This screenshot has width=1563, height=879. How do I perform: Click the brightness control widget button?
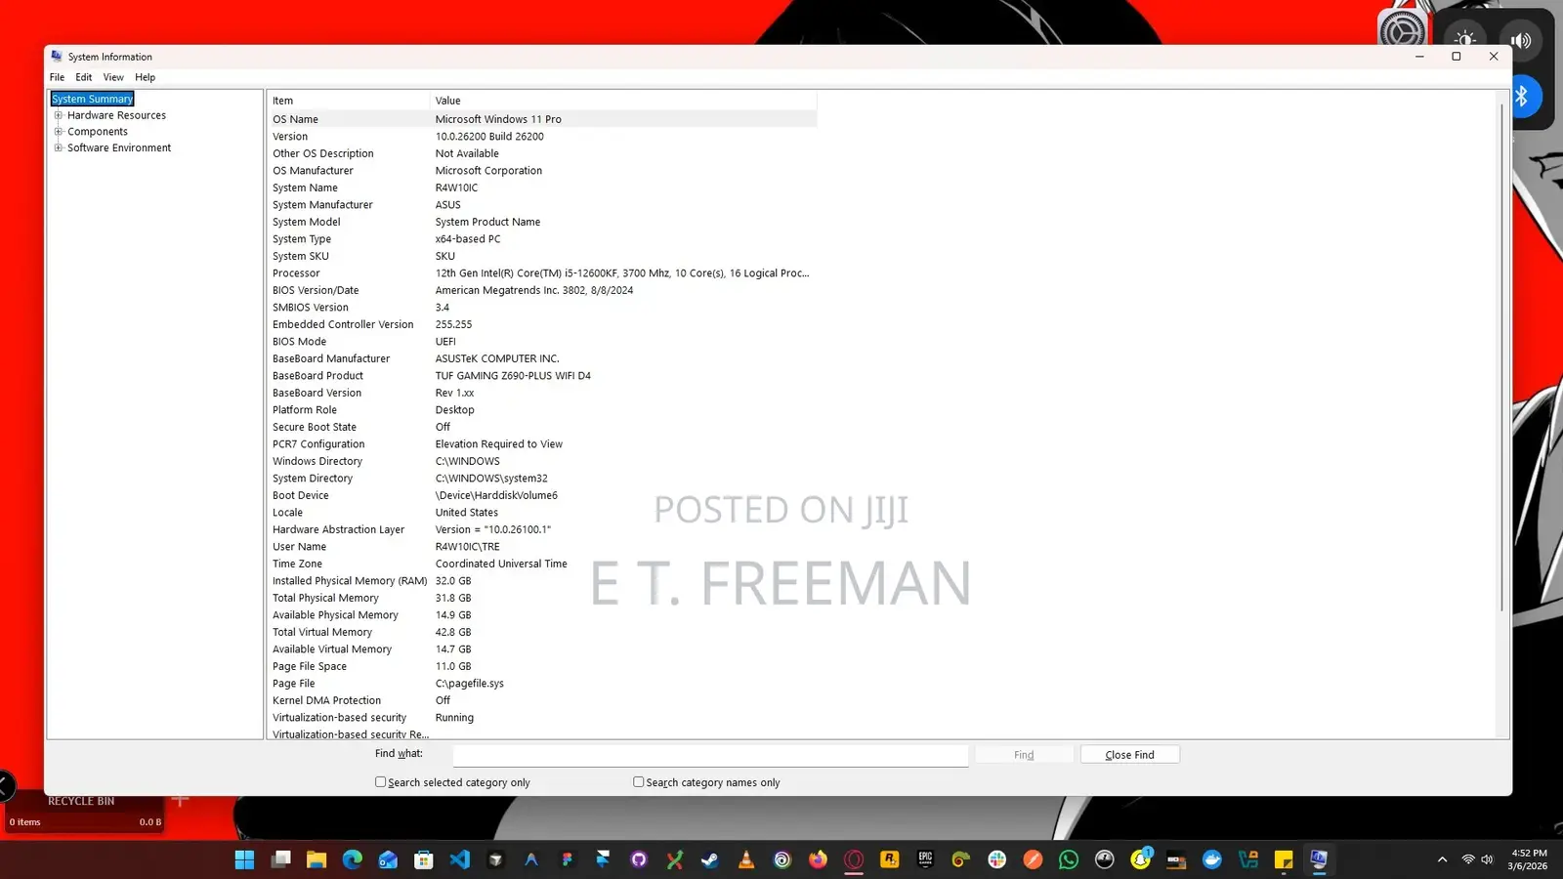(x=1464, y=40)
